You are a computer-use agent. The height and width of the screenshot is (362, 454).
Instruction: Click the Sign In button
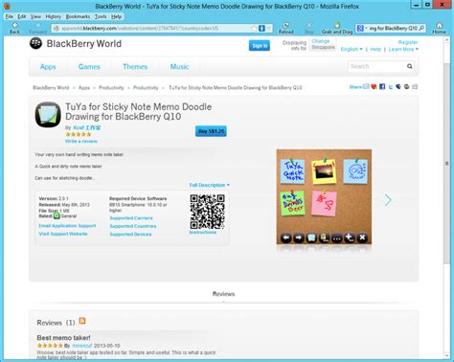[260, 46]
